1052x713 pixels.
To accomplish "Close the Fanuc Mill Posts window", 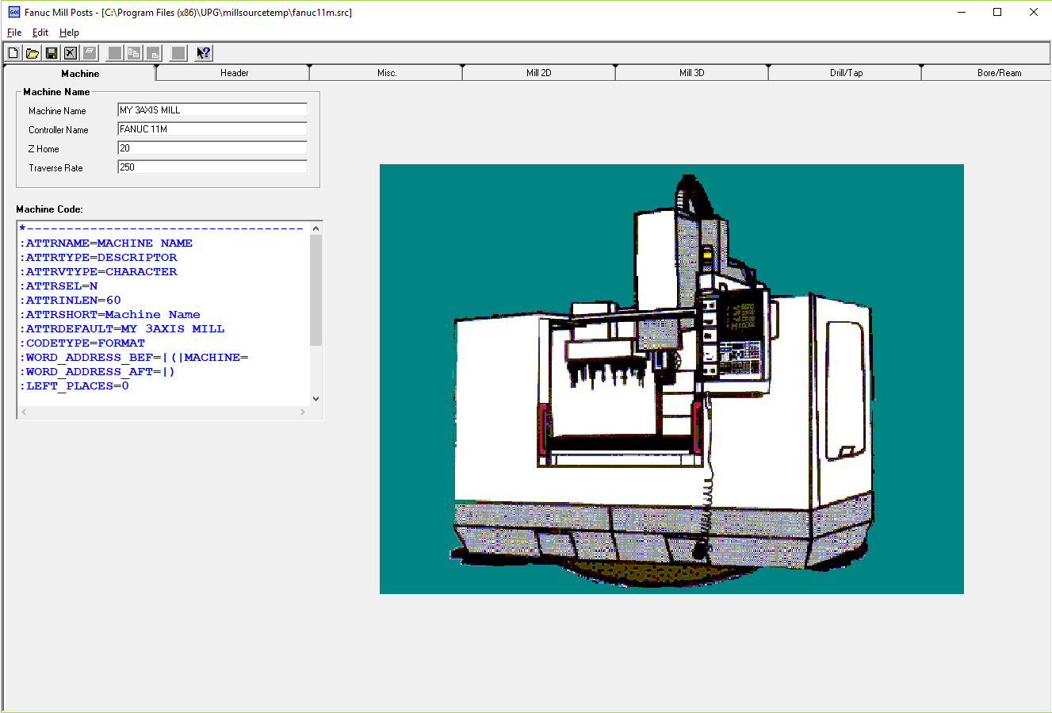I will click(1034, 12).
